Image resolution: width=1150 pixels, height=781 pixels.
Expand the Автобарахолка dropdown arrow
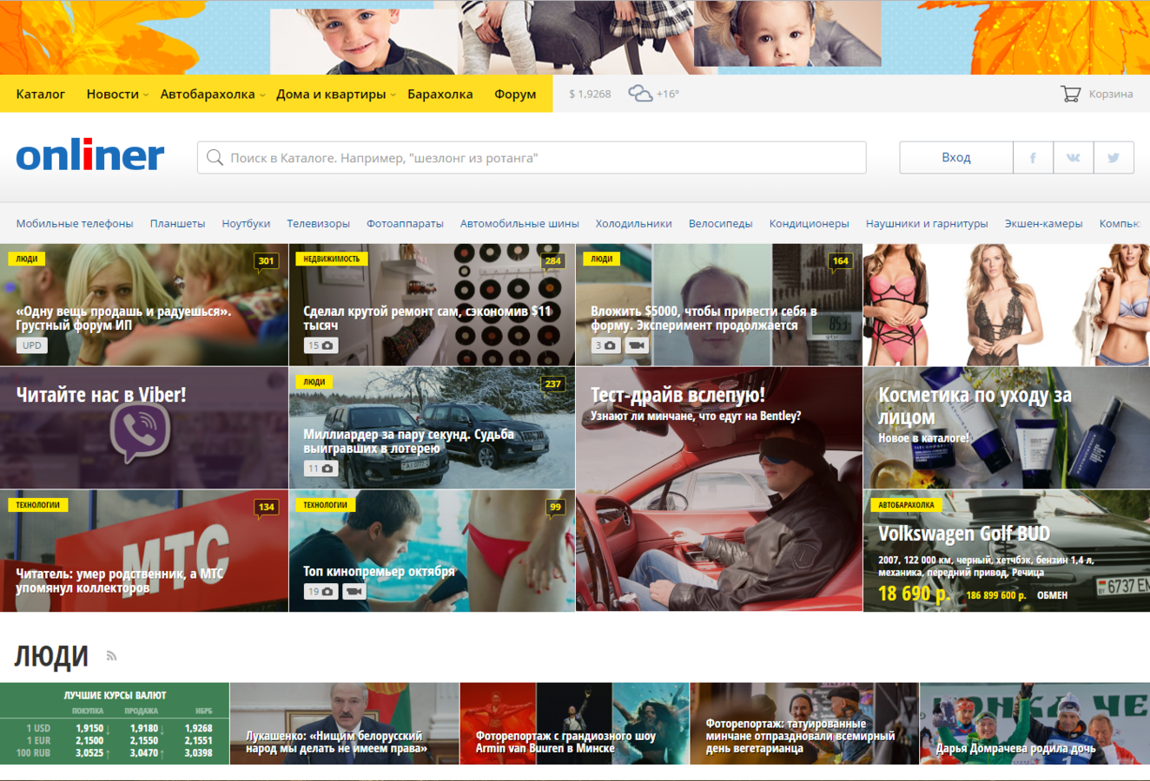[x=262, y=95]
